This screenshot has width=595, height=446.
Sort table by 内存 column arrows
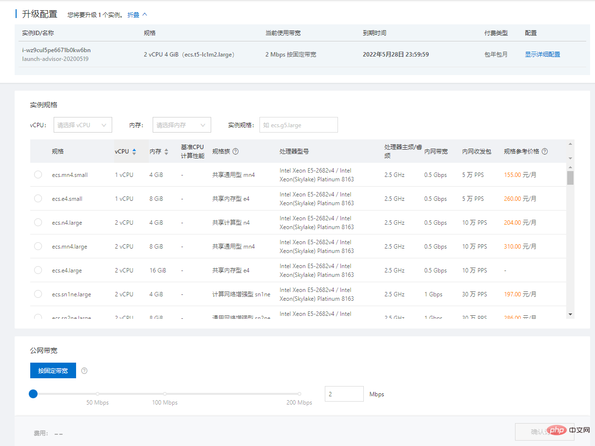coord(166,152)
